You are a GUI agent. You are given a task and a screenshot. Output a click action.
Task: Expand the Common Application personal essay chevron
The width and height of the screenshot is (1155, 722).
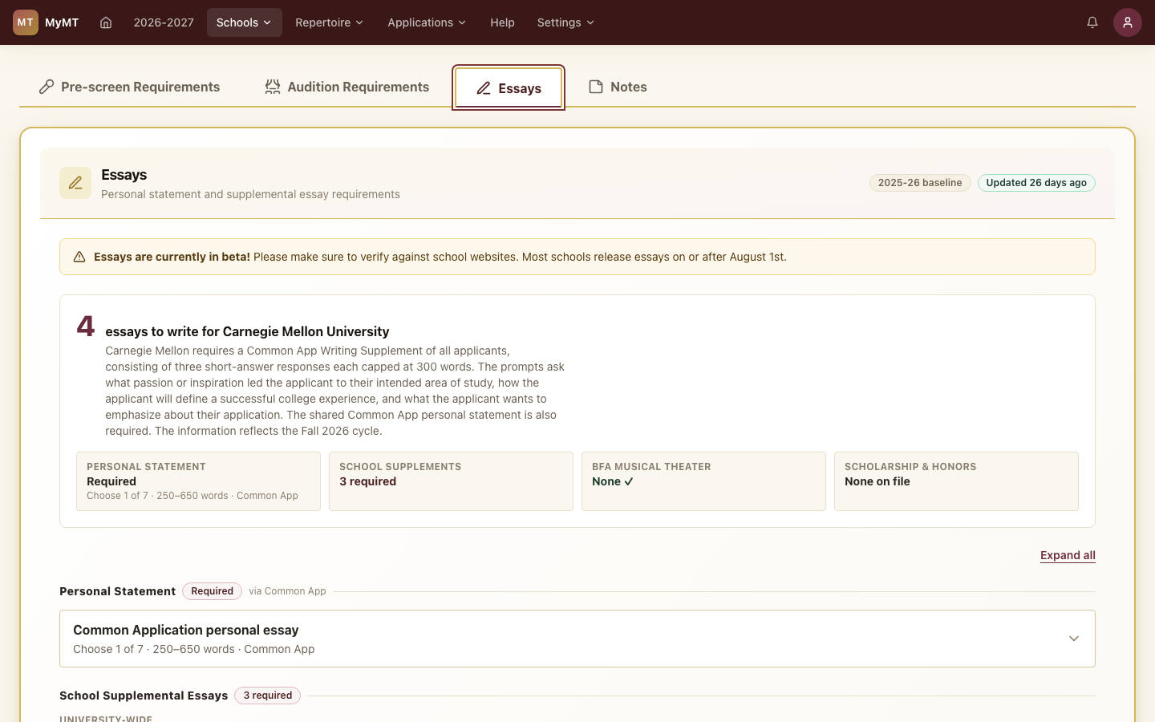pos(1074,639)
